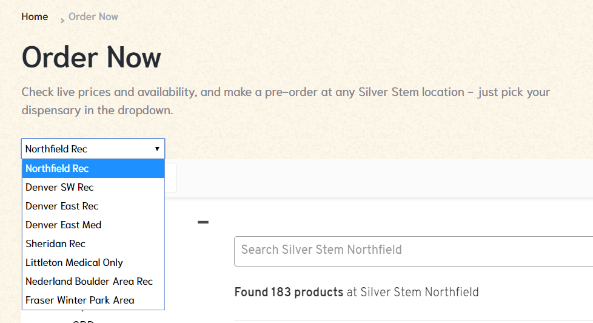Click the partially hidden box beside dropdown list
Viewport: 593px width, 323px height.
coord(170,178)
